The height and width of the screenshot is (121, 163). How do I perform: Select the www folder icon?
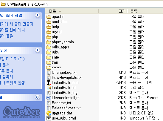(x=49, y=68)
